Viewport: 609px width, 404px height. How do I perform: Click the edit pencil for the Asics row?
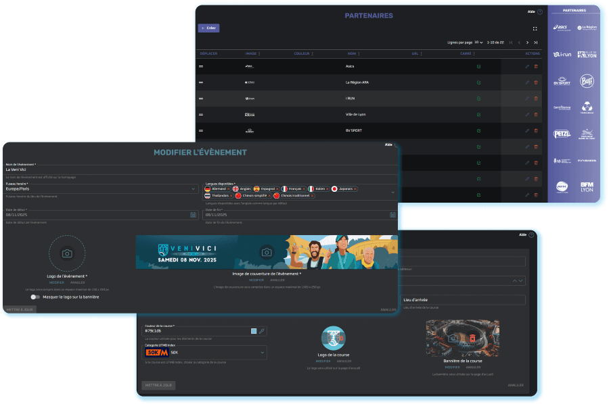coord(527,66)
